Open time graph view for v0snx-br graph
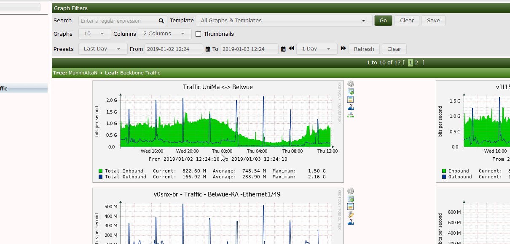 [351, 207]
